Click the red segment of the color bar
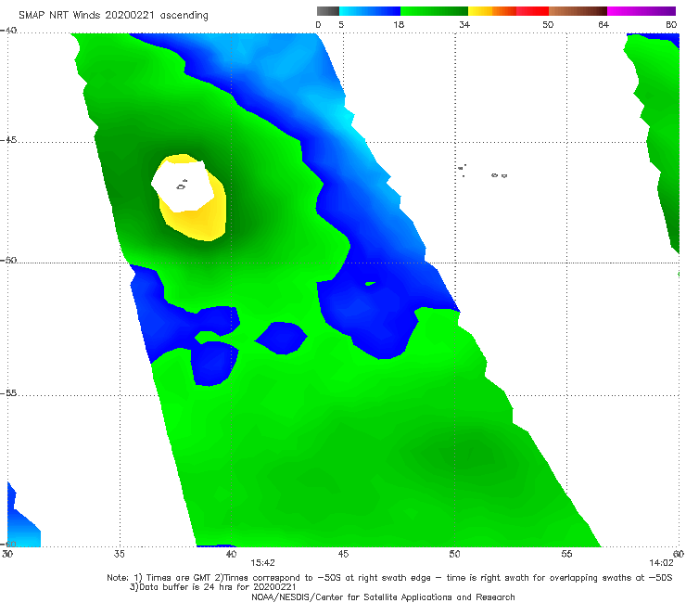The image size is (686, 603). [532, 11]
